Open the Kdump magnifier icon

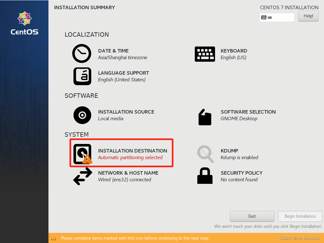[205, 154]
